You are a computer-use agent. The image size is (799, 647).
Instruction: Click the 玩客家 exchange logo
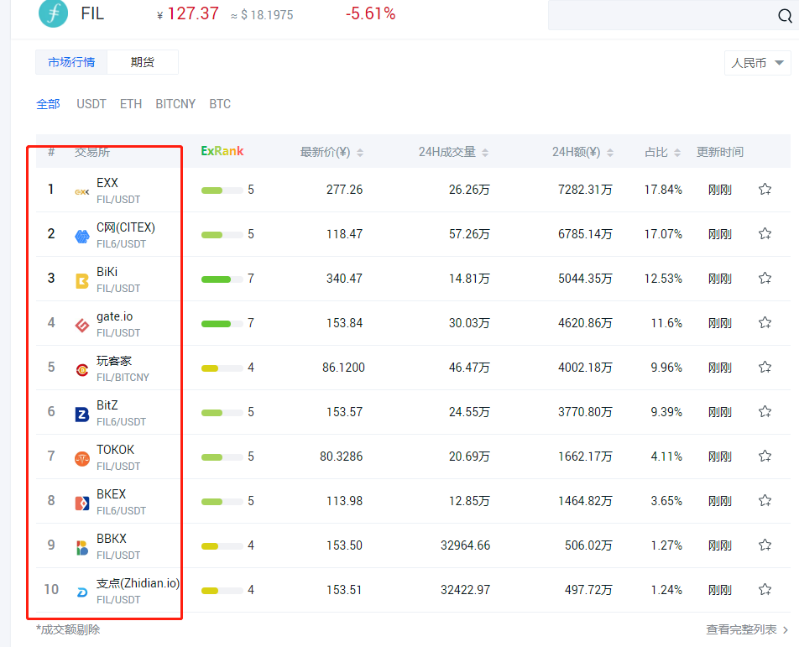pos(82,370)
